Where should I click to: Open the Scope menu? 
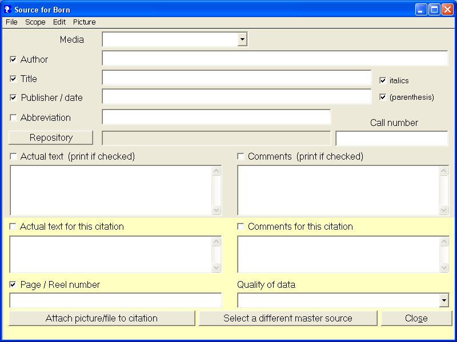[35, 22]
